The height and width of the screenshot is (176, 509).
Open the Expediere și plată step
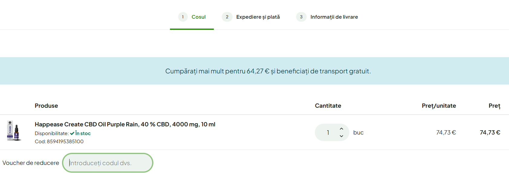[x=258, y=17]
